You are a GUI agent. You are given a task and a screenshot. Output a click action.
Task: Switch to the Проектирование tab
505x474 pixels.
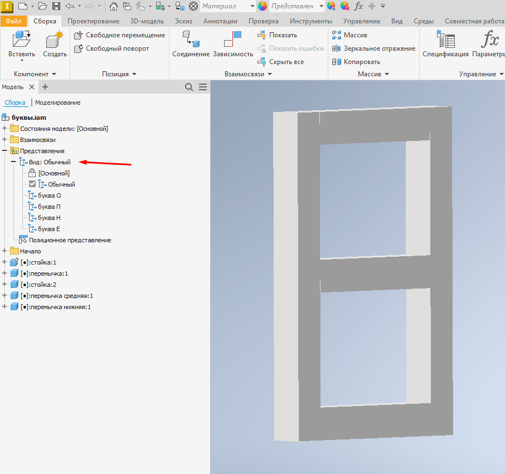[x=94, y=21]
